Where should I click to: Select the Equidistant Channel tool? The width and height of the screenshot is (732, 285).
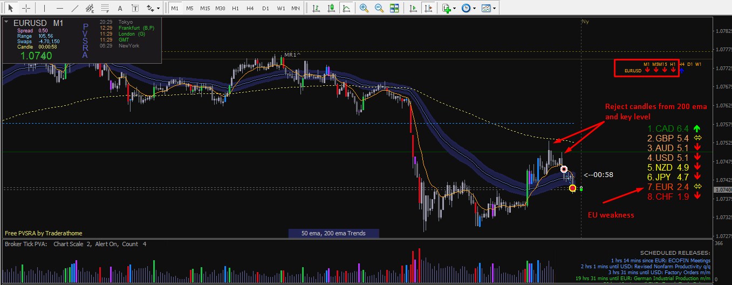pos(90,8)
